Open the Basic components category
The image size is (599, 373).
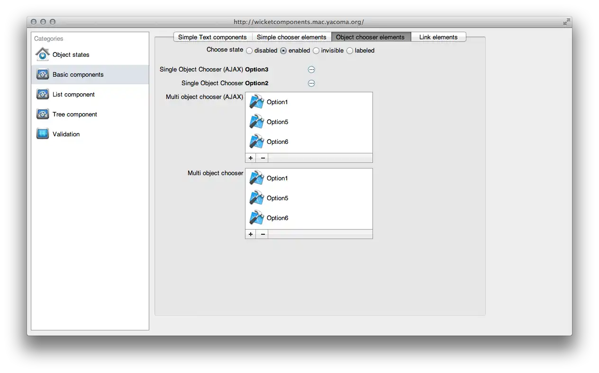(x=90, y=74)
